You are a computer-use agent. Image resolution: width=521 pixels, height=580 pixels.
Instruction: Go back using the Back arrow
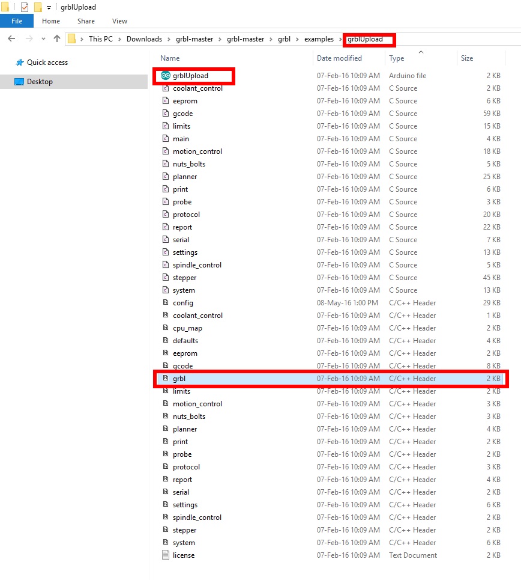pos(11,39)
